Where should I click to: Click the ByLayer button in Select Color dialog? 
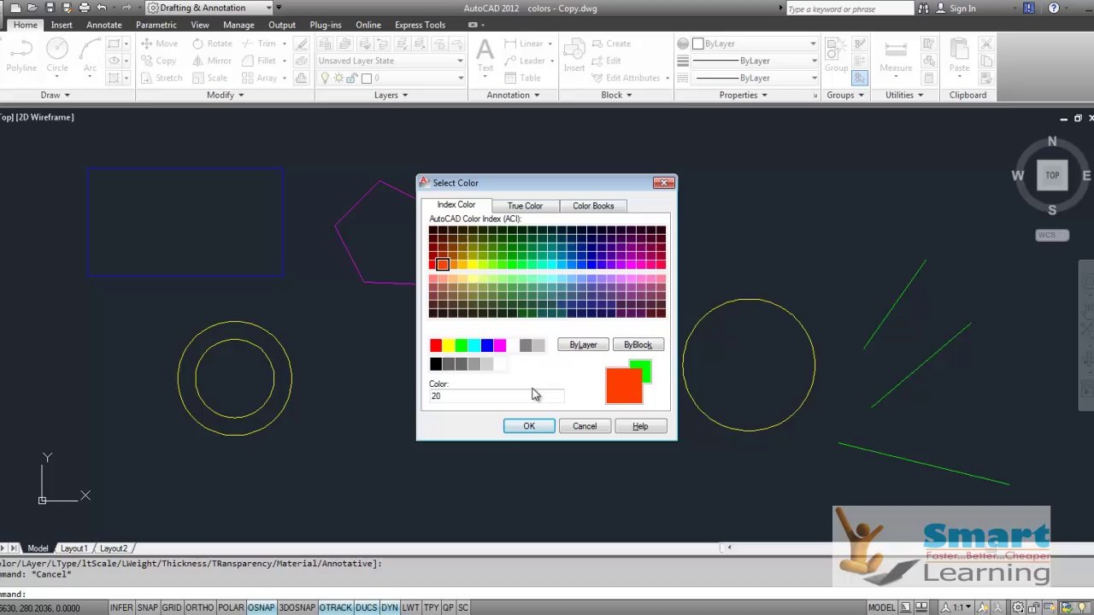coord(583,345)
